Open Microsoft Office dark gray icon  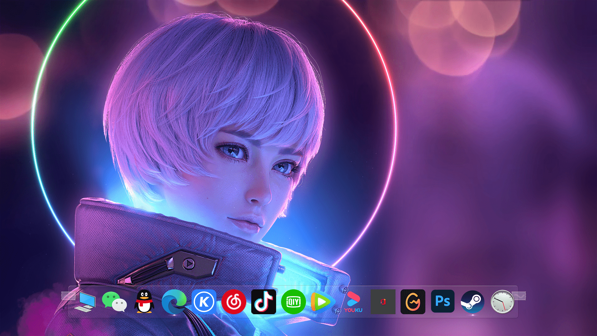tap(383, 301)
